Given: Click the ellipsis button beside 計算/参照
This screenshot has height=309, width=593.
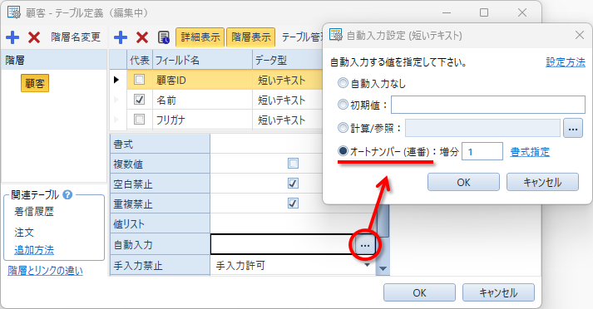Looking at the screenshot, I should pyautogui.click(x=573, y=129).
